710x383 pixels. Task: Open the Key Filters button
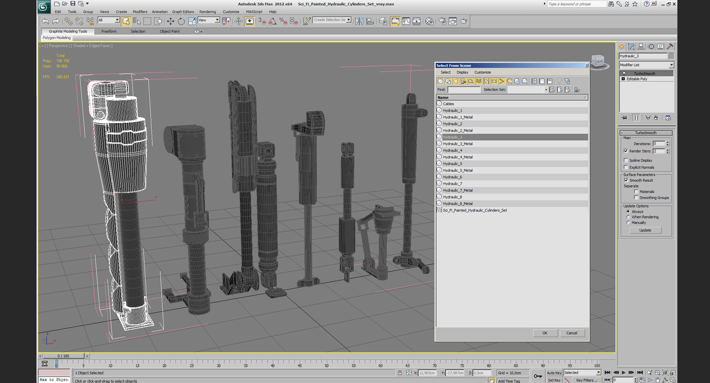click(586, 380)
